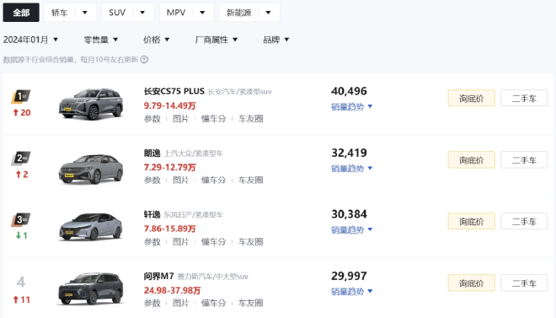Image resolution: width=556 pixels, height=318 pixels.
Task: Click the rank 3 badge icon
Action: [x=21, y=219]
